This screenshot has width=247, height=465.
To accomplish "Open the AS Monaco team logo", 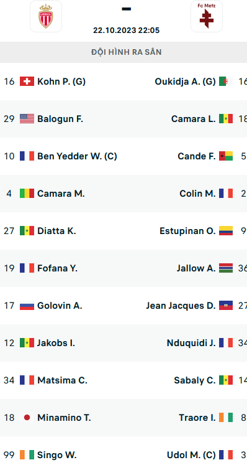I will click(46, 16).
